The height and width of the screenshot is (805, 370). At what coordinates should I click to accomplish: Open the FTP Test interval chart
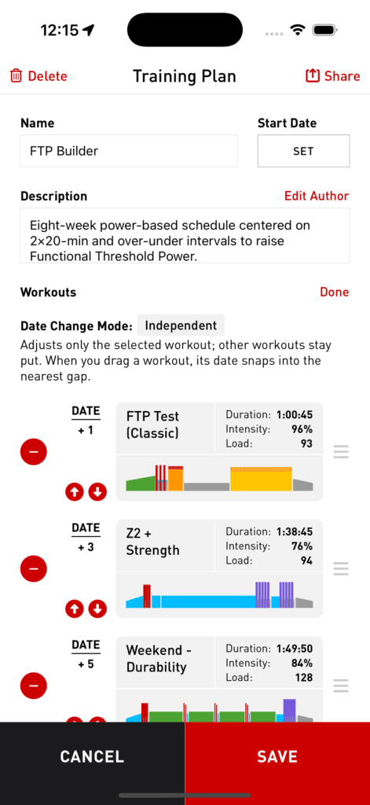click(x=219, y=478)
